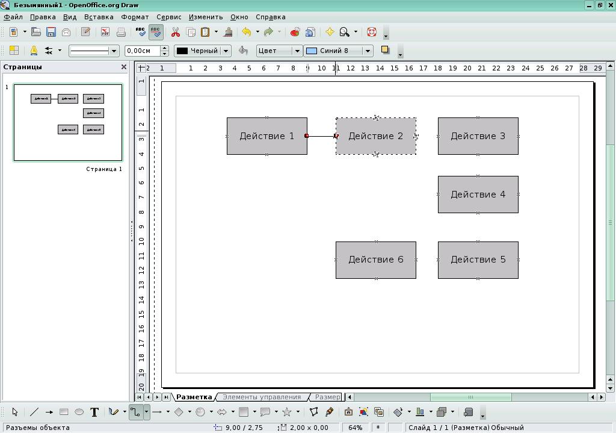This screenshot has width=616, height=433.
Task: Open the Изменить menu
Action: tap(206, 17)
